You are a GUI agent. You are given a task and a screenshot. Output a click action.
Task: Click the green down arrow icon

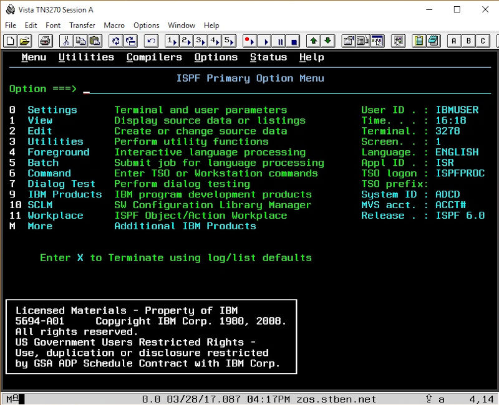[328, 41]
